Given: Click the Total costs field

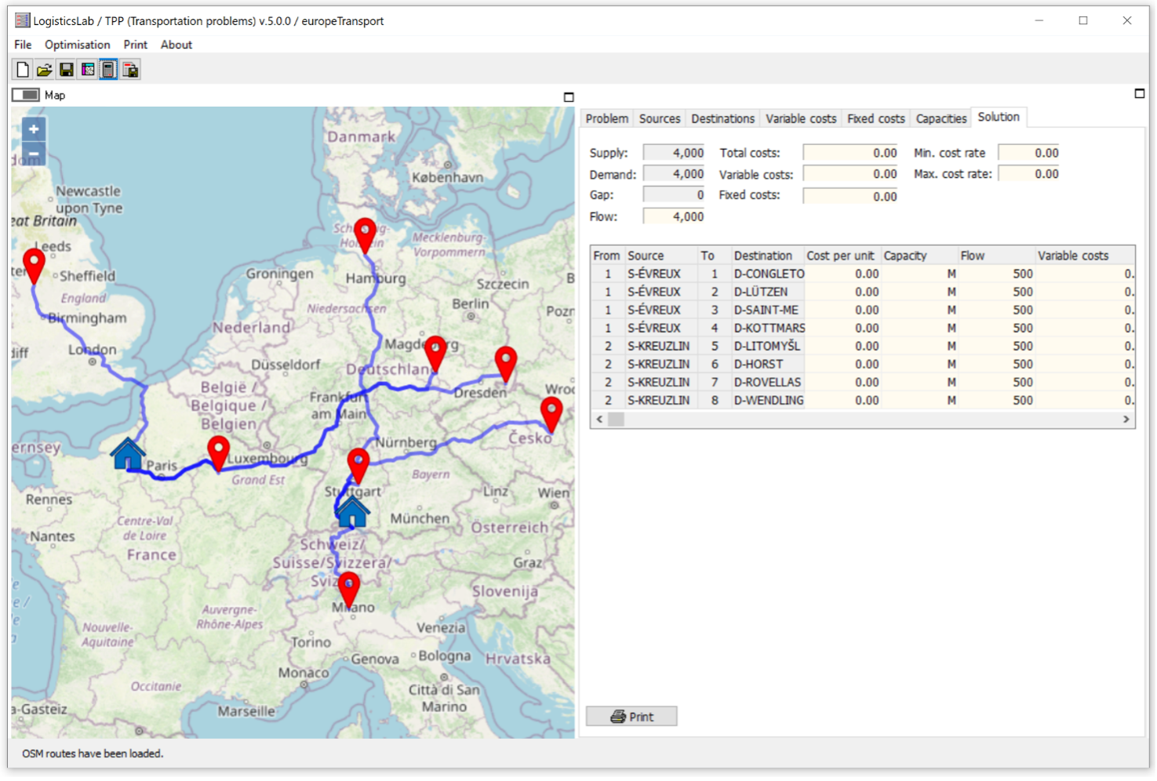Looking at the screenshot, I should coord(850,153).
